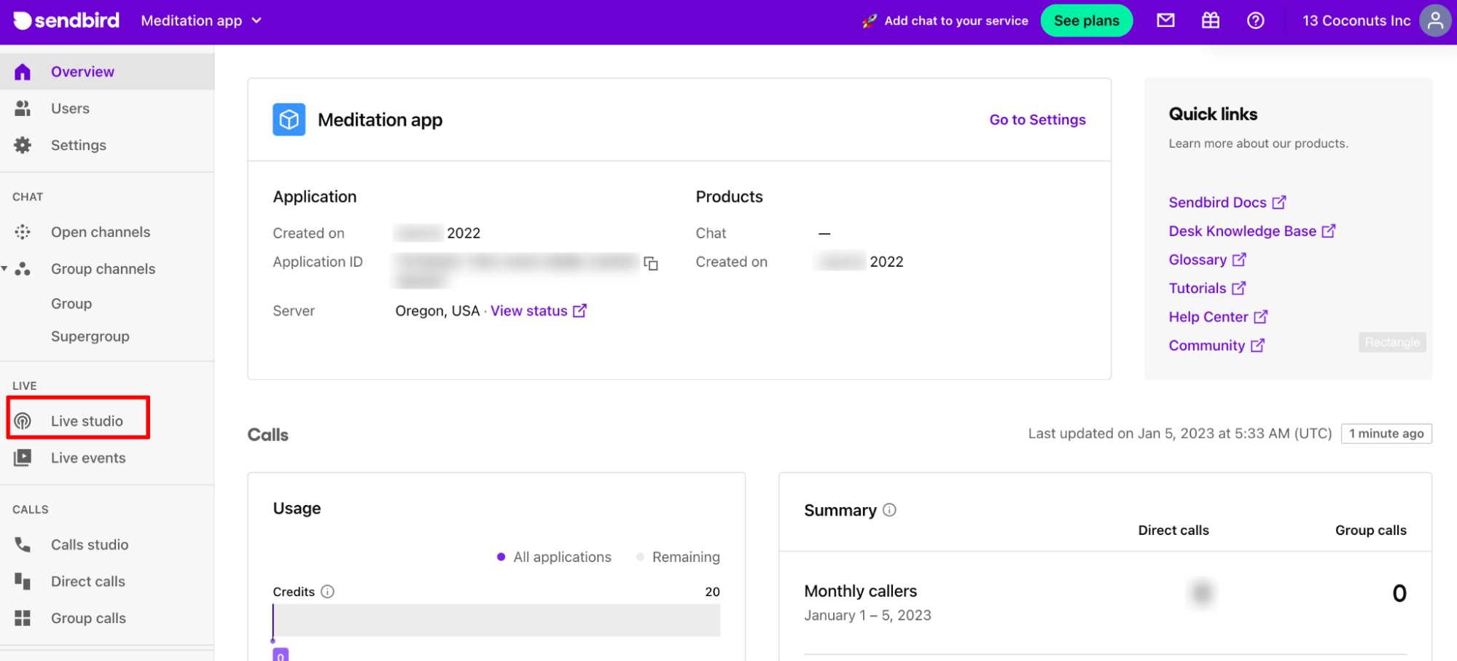Click the rocket icon in header
This screenshot has height=661, width=1457.
869,21
